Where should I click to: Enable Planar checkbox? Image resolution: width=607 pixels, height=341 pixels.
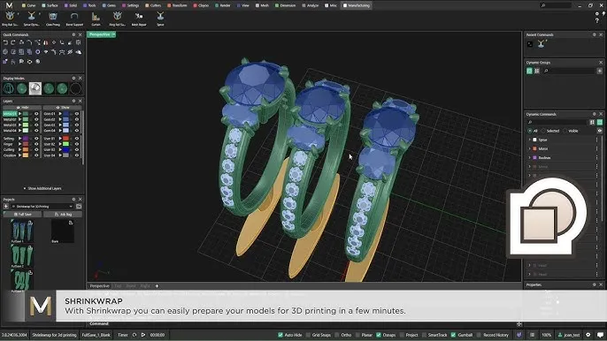coord(357,335)
